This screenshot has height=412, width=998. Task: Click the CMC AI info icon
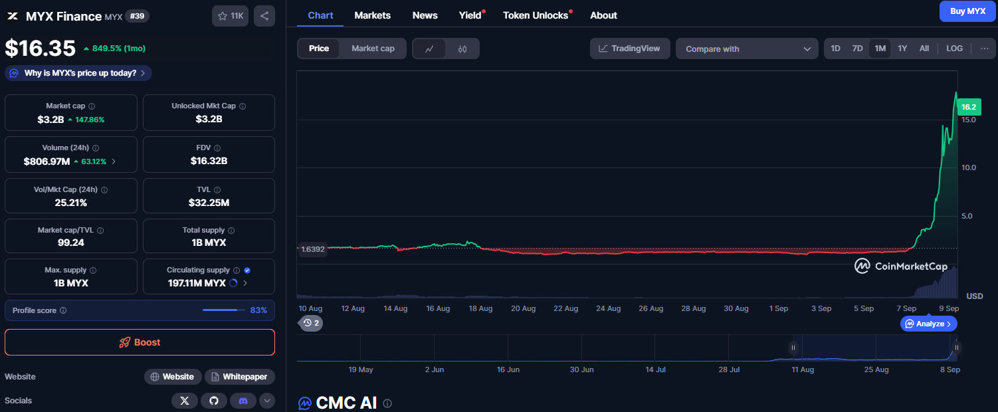click(387, 403)
